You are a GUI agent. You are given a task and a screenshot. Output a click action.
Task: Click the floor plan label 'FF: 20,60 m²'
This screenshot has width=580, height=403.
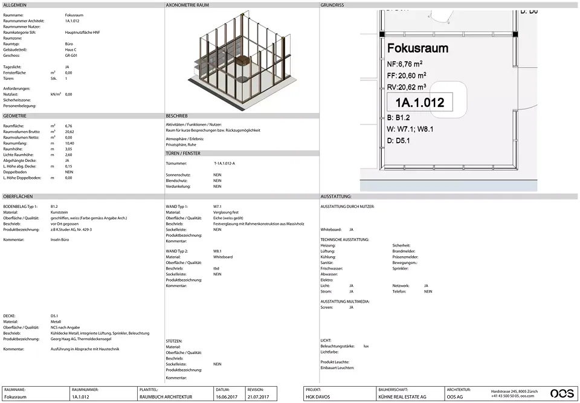click(x=407, y=76)
